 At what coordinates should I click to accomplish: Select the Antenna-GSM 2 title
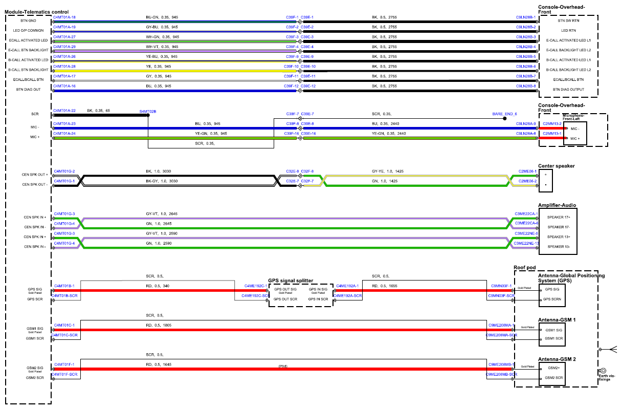tap(558, 359)
